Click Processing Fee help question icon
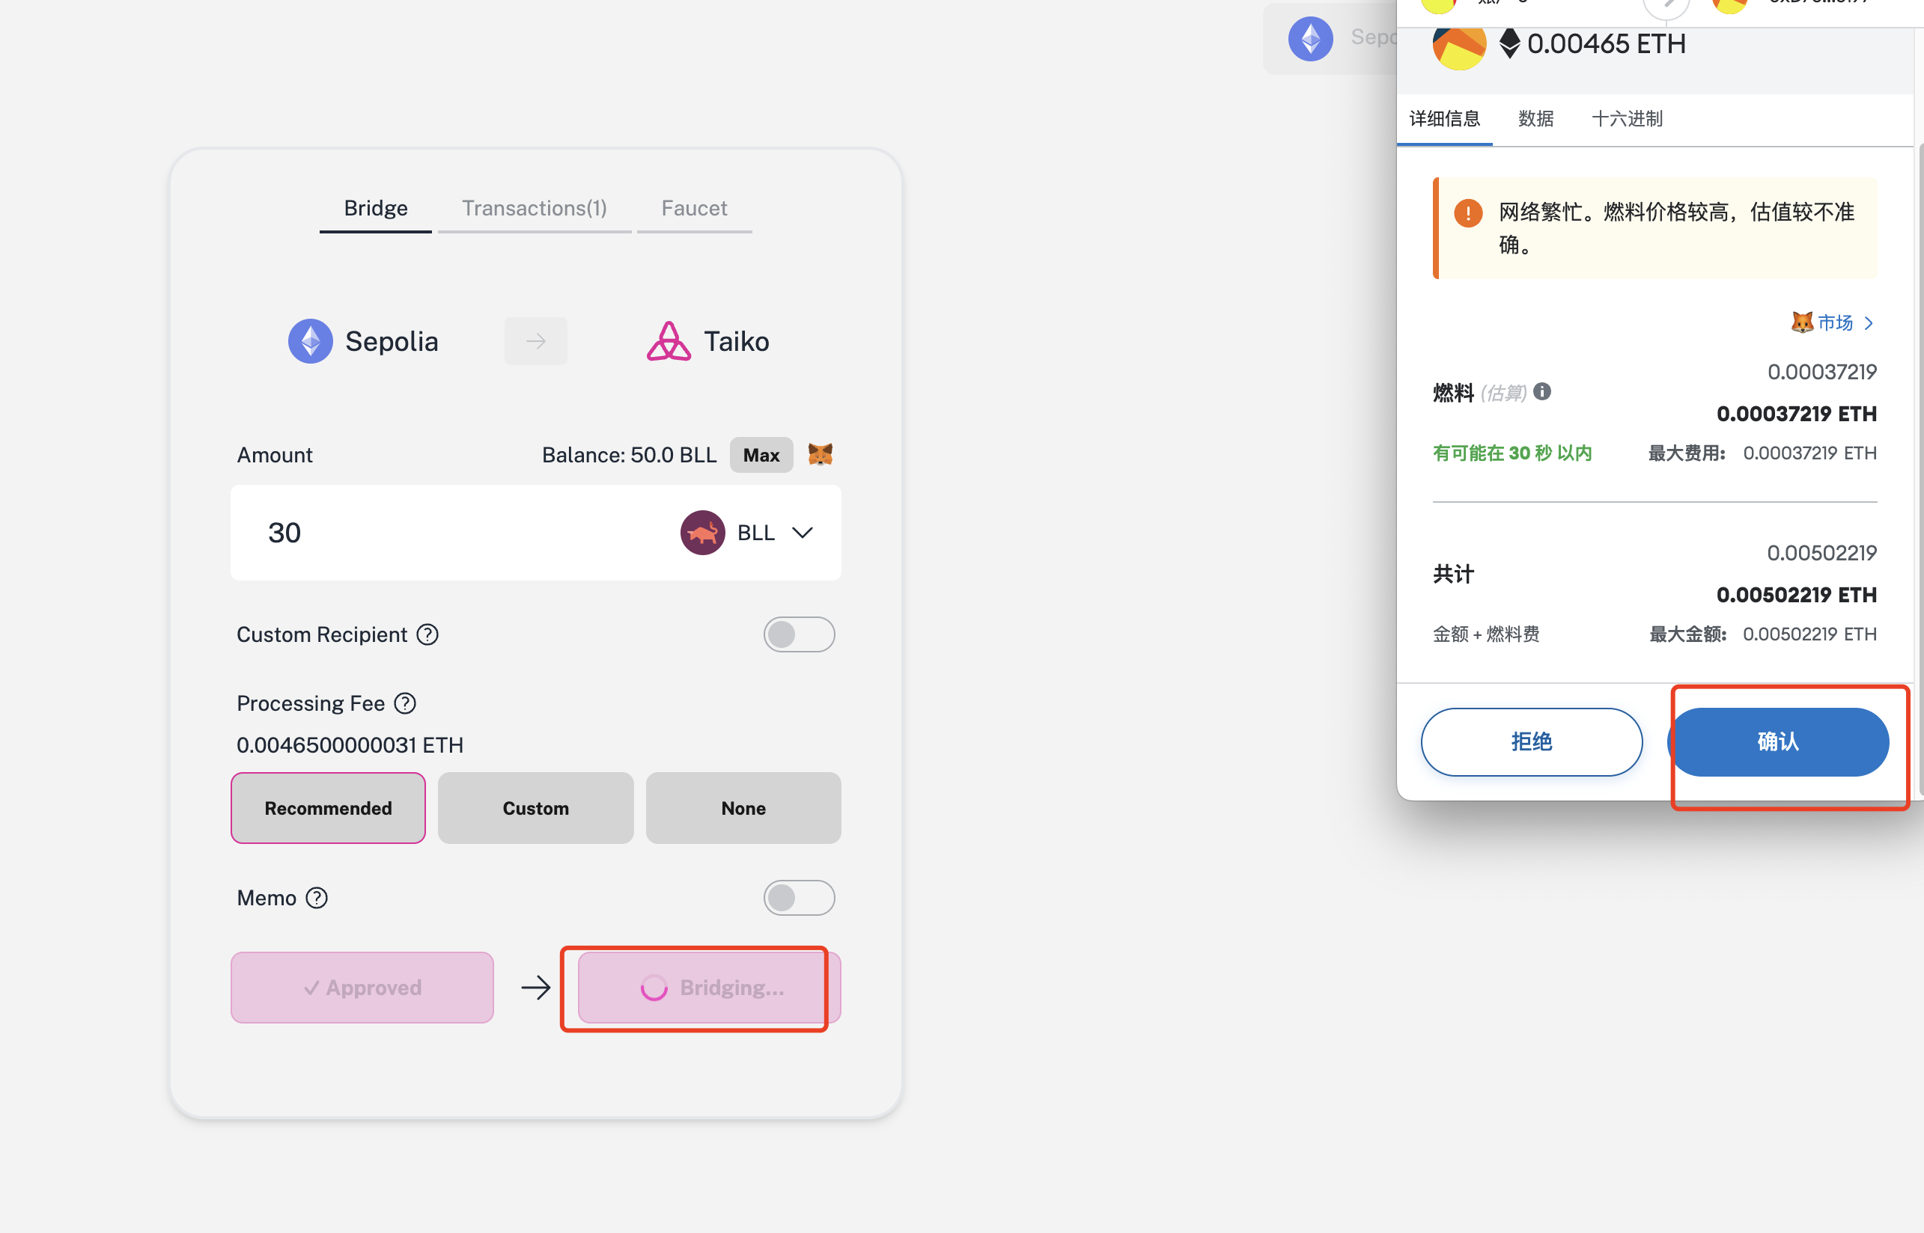1924x1233 pixels. point(405,704)
